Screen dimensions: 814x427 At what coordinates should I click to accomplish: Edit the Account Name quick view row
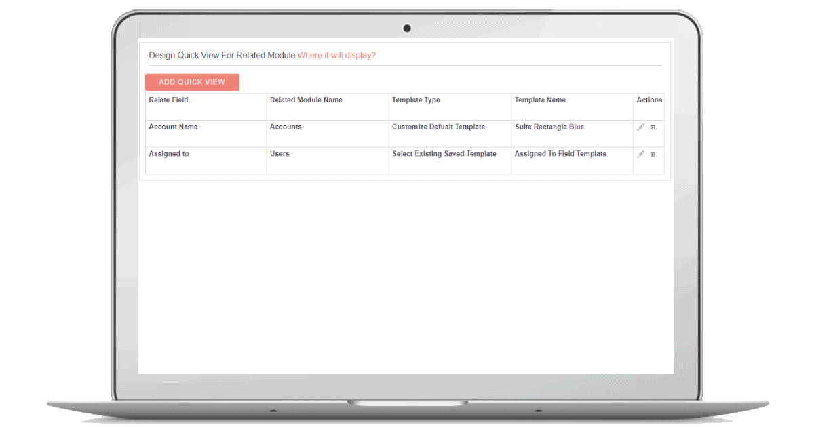[640, 127]
